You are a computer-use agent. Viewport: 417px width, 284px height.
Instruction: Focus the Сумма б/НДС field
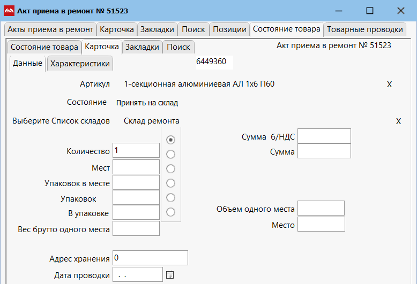pos(324,136)
